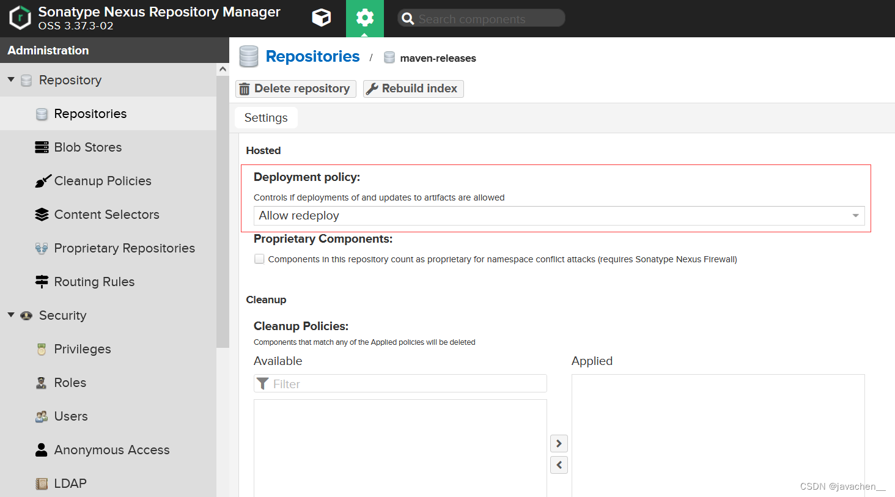Open Proprietary Repositories in the sidebar
The width and height of the screenshot is (895, 497).
108,248
